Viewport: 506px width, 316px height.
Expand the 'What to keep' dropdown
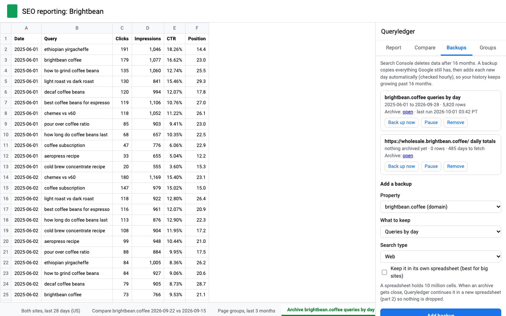(440, 231)
